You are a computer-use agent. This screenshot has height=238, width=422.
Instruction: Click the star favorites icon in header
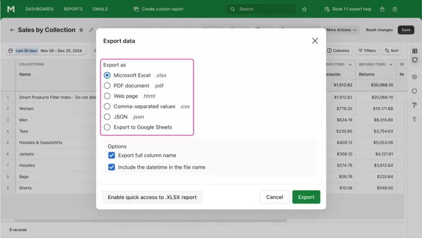coord(304,9)
